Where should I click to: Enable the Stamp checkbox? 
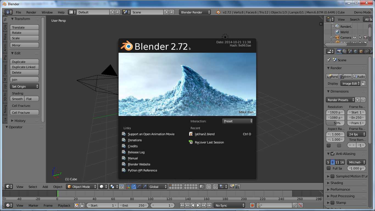click(332, 202)
